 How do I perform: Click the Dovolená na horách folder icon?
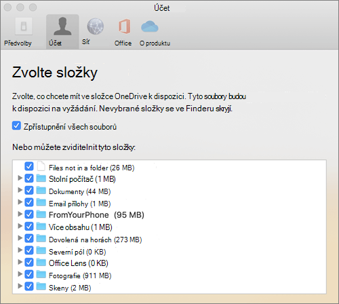[x=41, y=238]
